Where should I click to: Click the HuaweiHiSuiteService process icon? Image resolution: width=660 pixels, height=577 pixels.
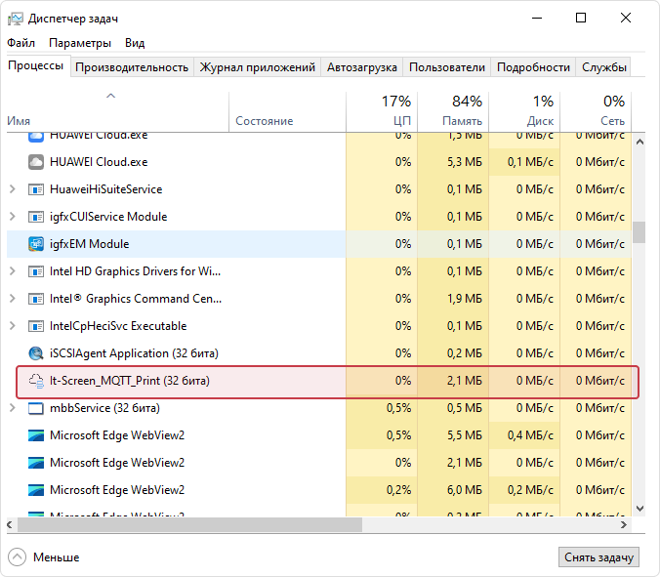36,189
